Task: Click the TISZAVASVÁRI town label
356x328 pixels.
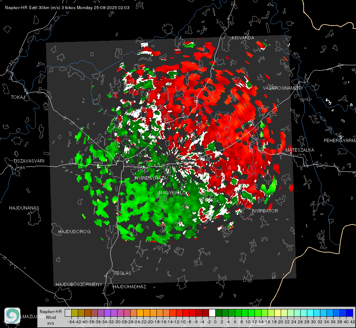Action: coord(29,161)
